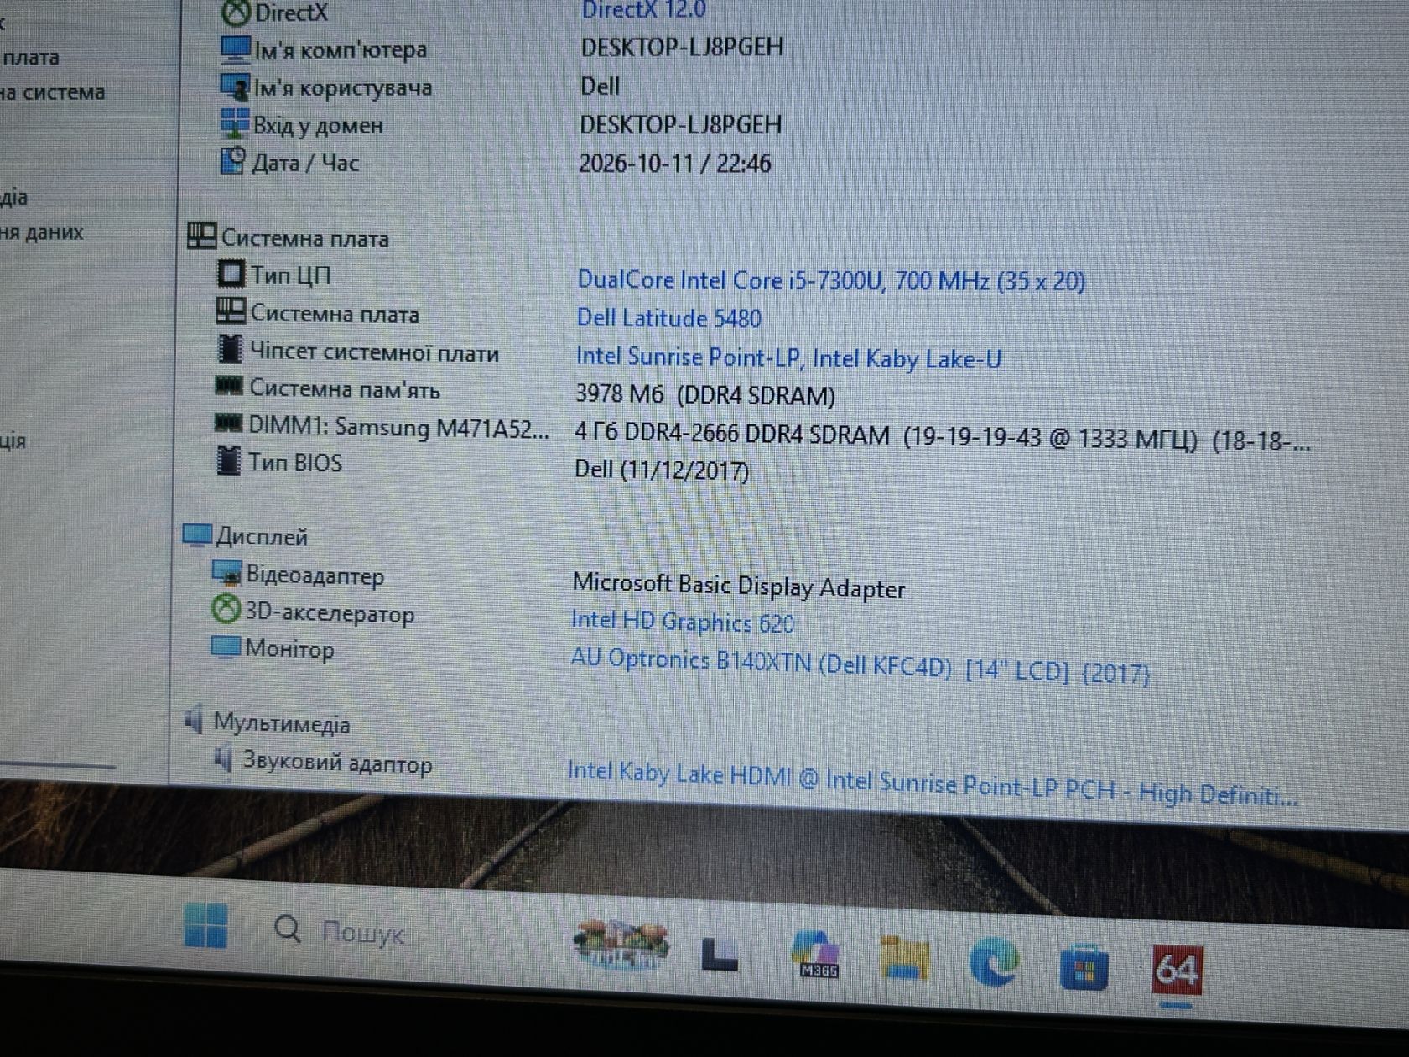This screenshot has width=1409, height=1057.
Task: Open File Explorer from the taskbar
Action: click(x=904, y=958)
